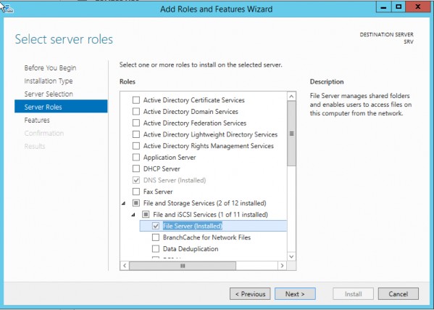Go to Before You Begin step
This screenshot has height=310, width=434.
pyautogui.click(x=50, y=68)
